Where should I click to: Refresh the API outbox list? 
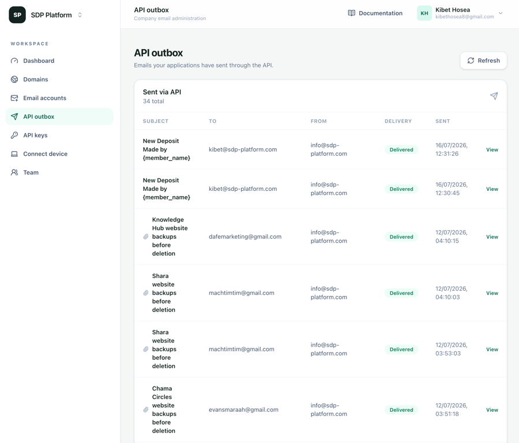pos(483,61)
